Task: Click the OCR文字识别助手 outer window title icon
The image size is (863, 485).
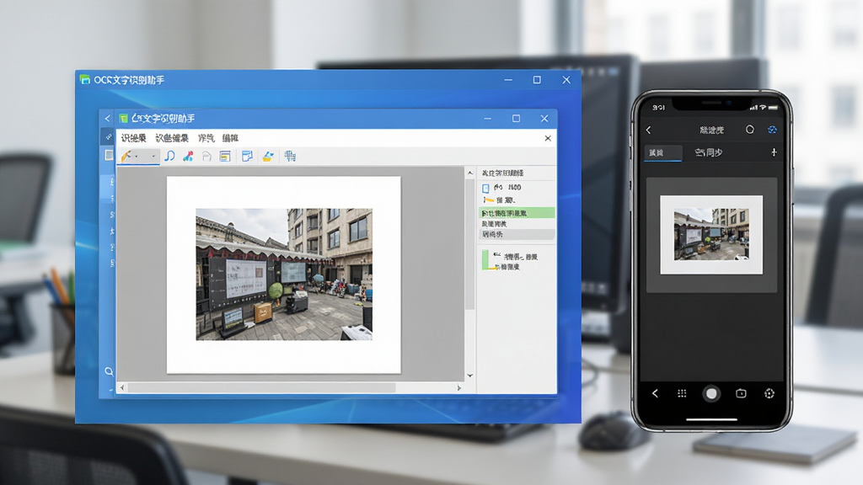Action: click(85, 80)
